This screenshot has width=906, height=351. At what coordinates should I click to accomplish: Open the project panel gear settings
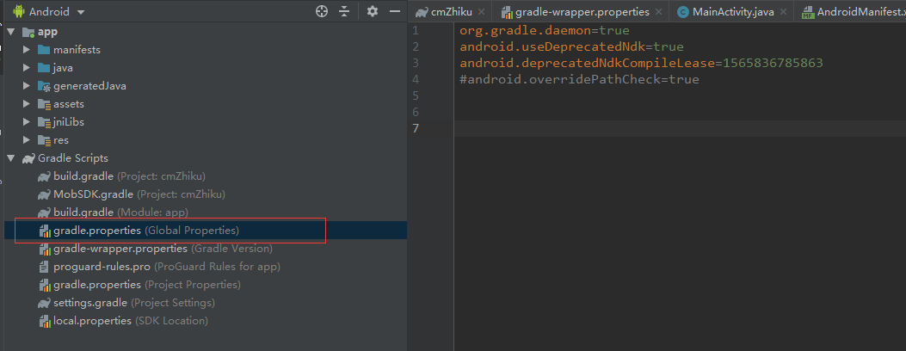coord(373,11)
